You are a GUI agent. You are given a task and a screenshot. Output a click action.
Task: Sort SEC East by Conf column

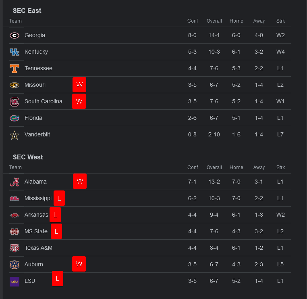coord(193,21)
